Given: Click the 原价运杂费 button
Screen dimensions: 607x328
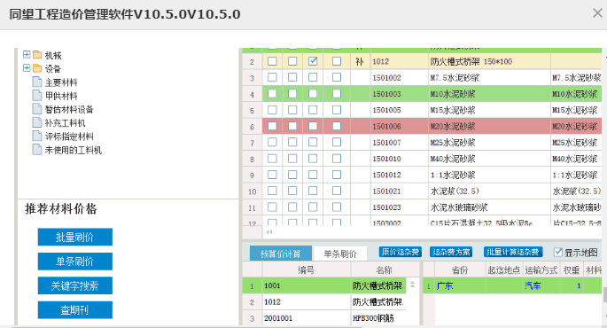Looking at the screenshot, I should (401, 252).
